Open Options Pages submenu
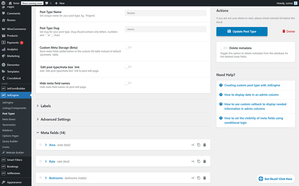Viewport: 299px width, 186px height. (x=11, y=136)
